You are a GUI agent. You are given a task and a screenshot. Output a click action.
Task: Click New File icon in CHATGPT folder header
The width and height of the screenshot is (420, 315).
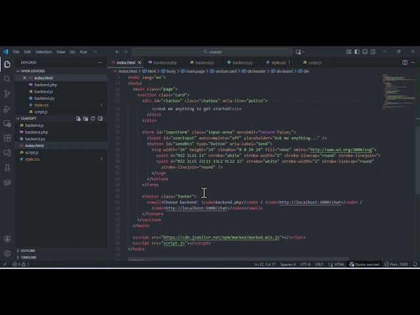point(78,119)
